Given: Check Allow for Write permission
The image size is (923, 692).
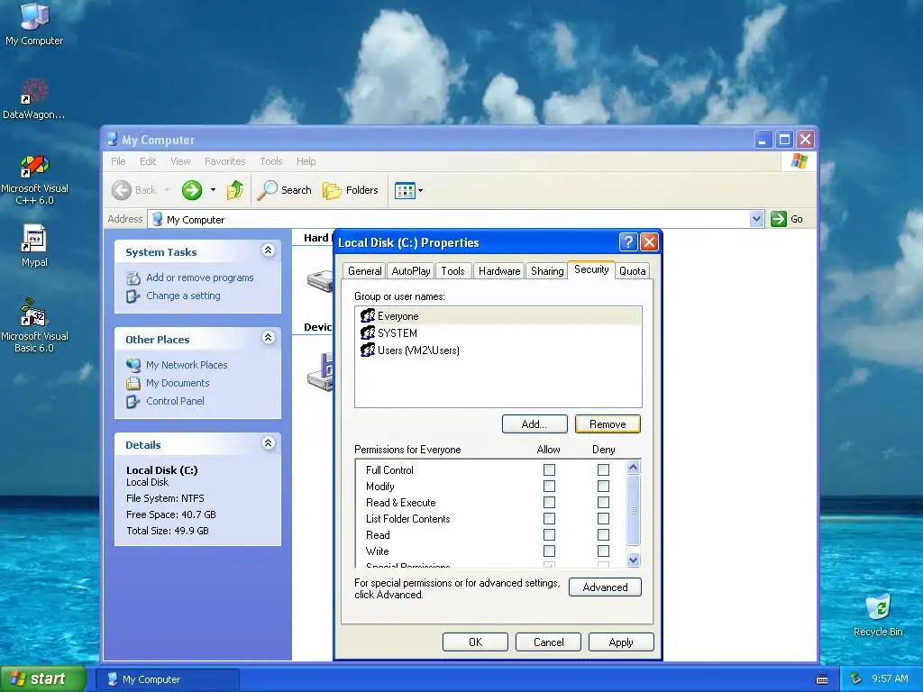Looking at the screenshot, I should click(549, 551).
